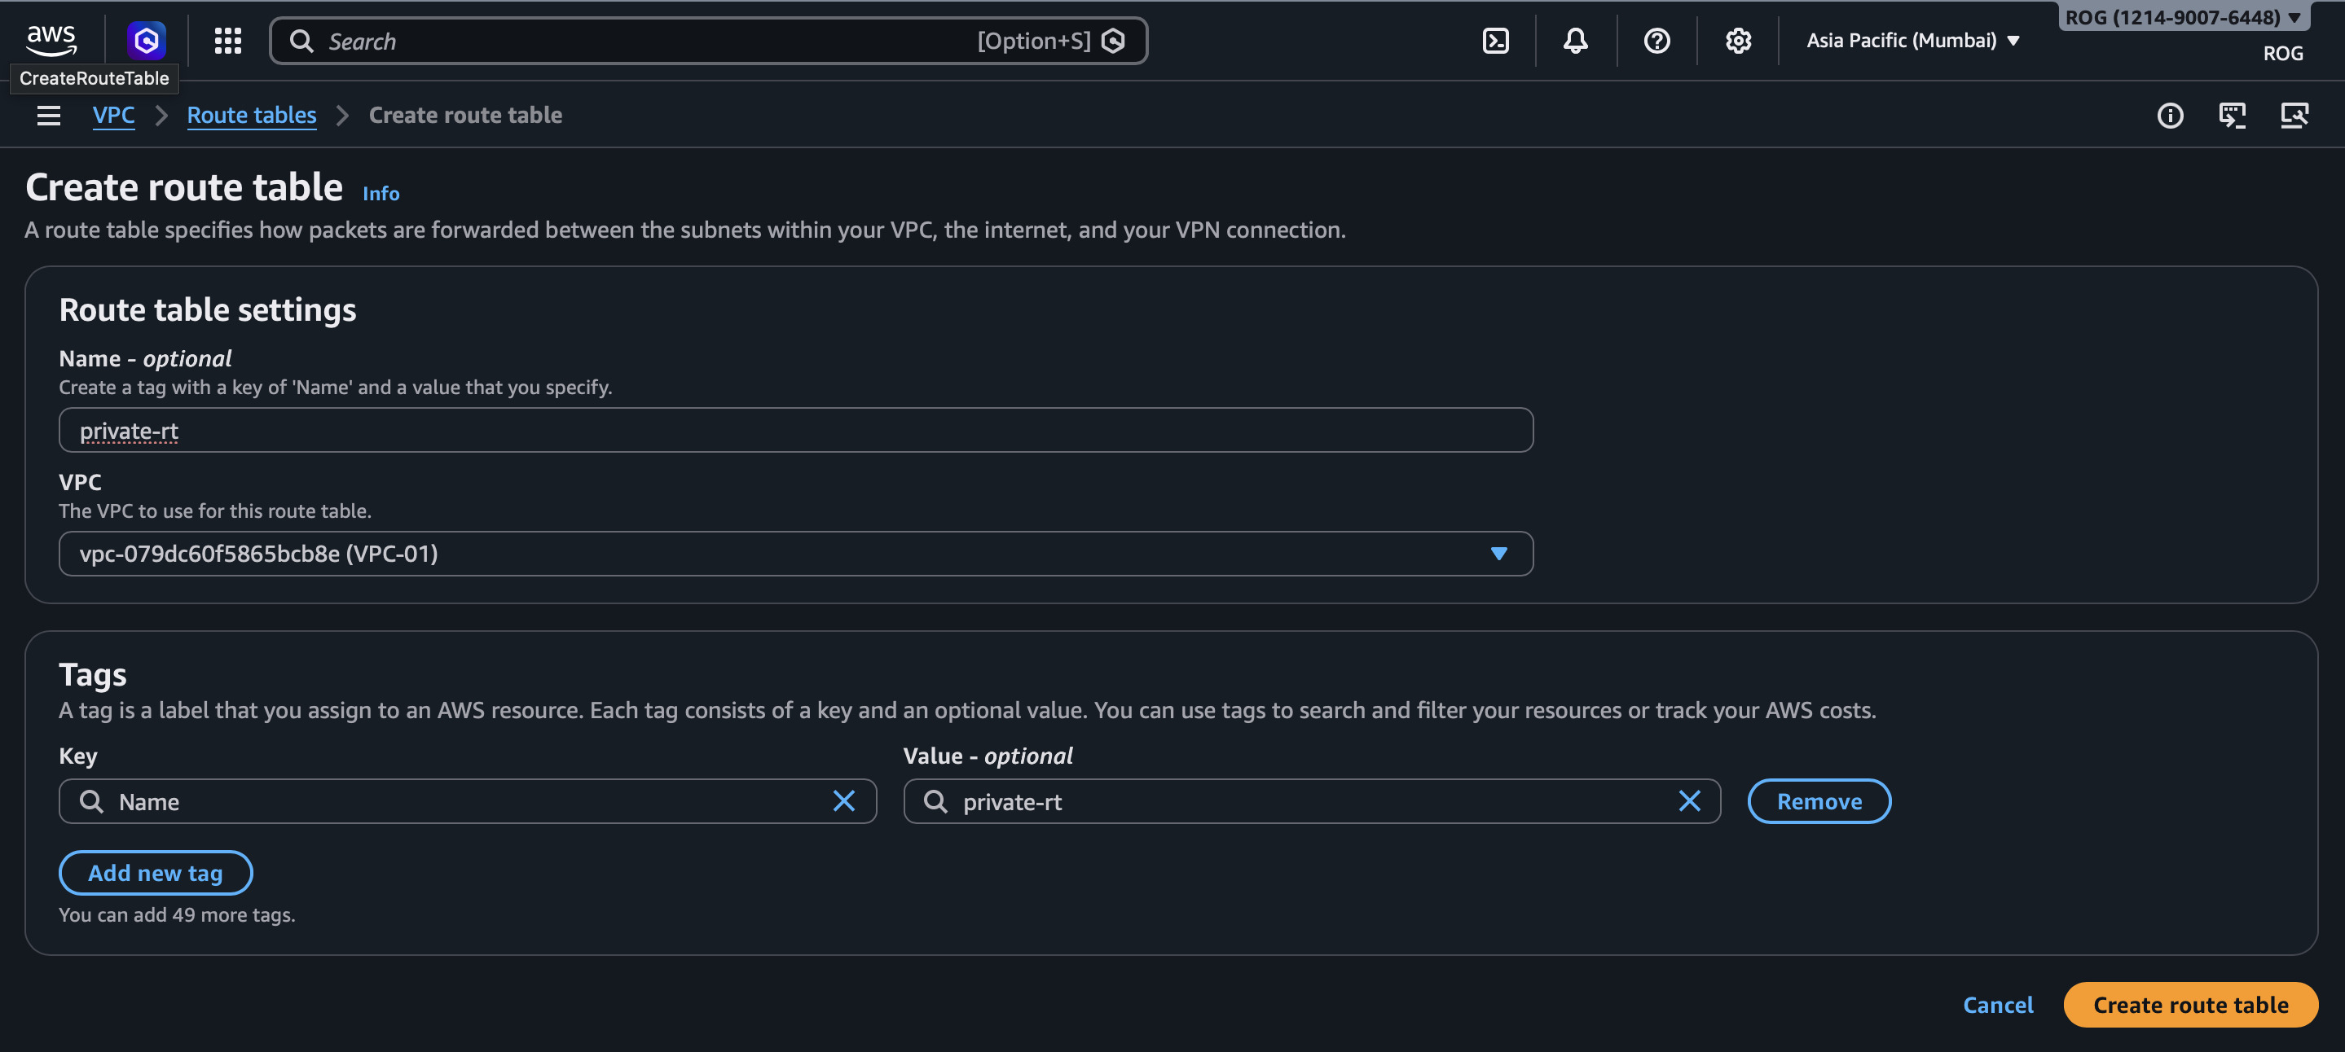Go to Route tables breadcrumb

251,116
